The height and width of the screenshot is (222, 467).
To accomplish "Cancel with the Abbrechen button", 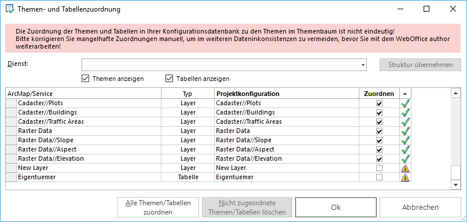I will click(x=420, y=208).
